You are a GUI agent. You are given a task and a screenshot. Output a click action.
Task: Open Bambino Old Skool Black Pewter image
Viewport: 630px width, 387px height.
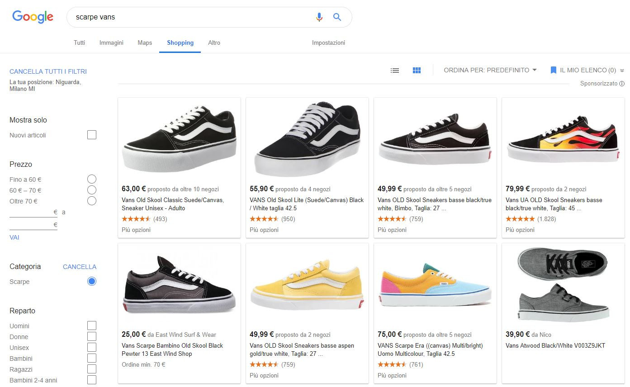179,285
